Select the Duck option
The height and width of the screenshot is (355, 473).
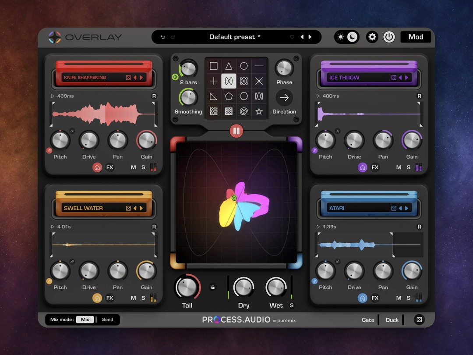pyautogui.click(x=392, y=319)
